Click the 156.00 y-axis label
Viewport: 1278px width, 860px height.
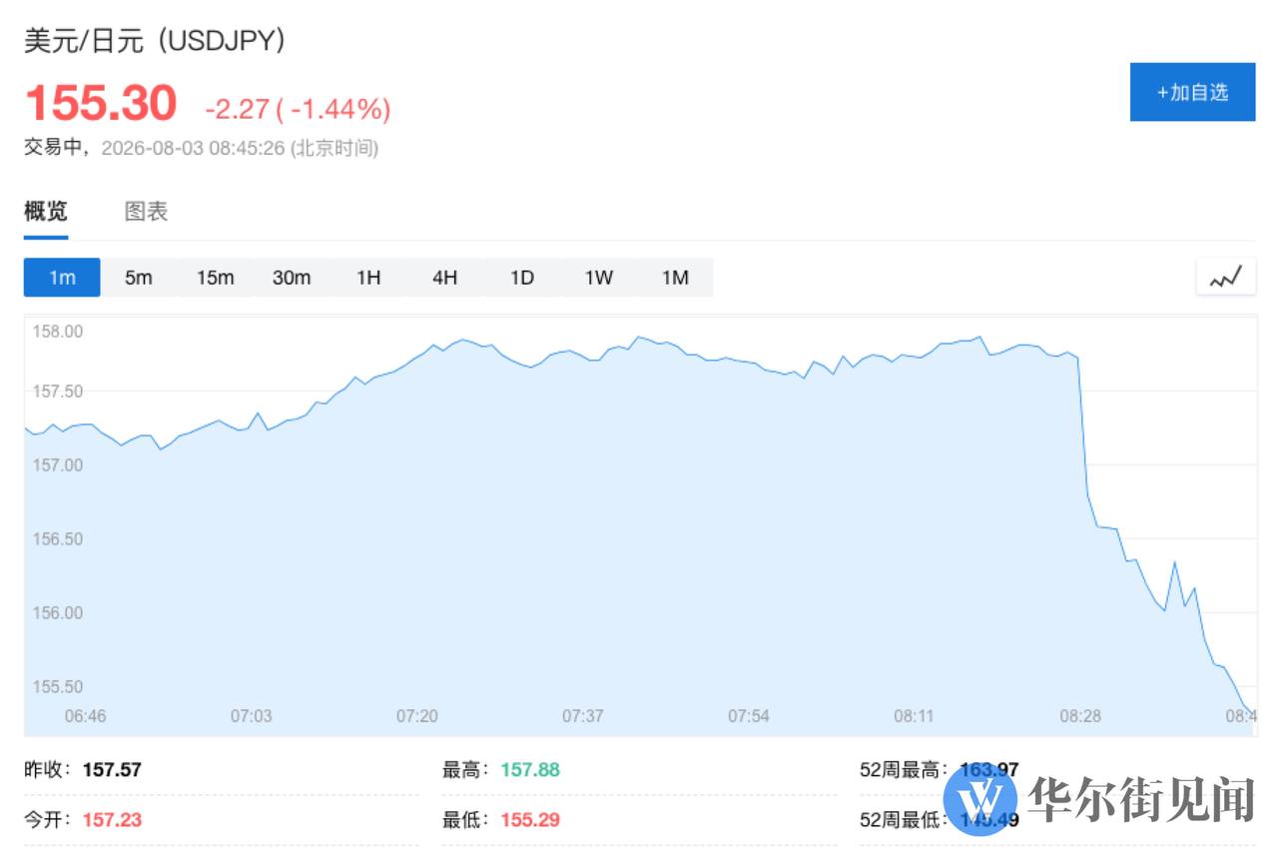click(x=58, y=613)
